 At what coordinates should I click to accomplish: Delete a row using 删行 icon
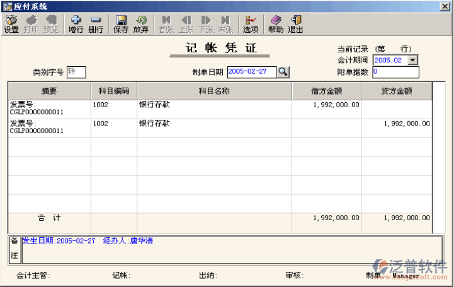pos(96,24)
